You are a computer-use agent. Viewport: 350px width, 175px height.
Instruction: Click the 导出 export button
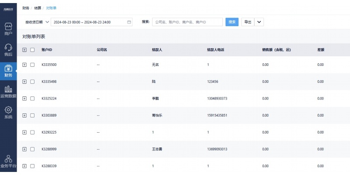[248, 22]
